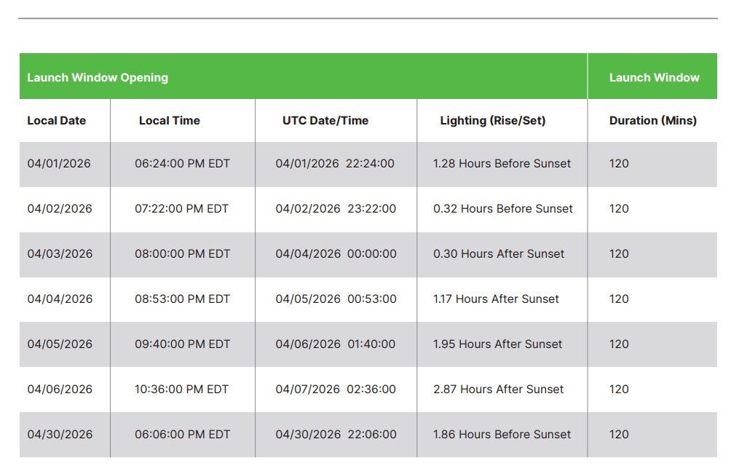Image resolution: width=739 pixels, height=466 pixels.
Task: Select the Local Time column header
Action: point(170,121)
